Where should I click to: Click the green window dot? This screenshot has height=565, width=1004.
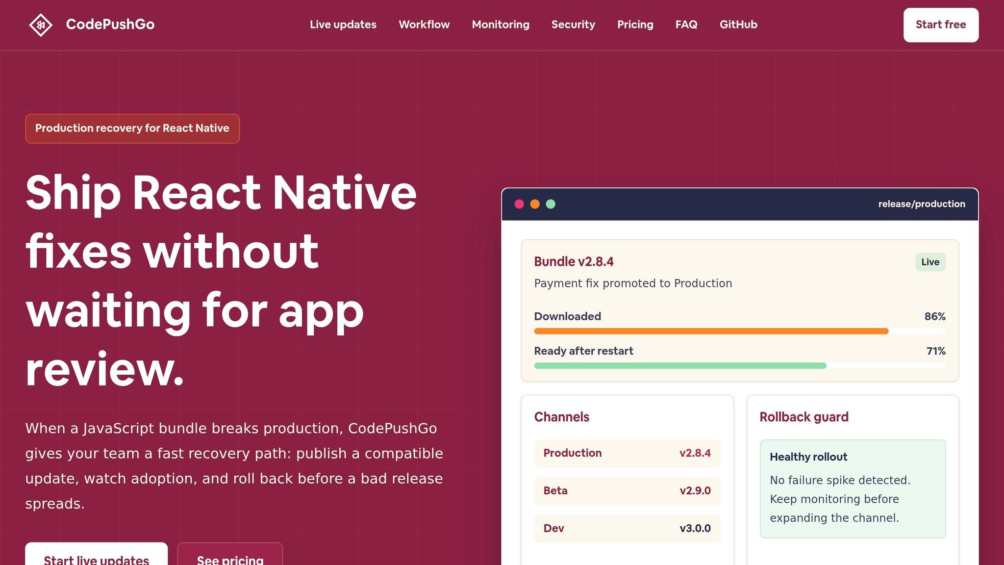pyautogui.click(x=551, y=204)
